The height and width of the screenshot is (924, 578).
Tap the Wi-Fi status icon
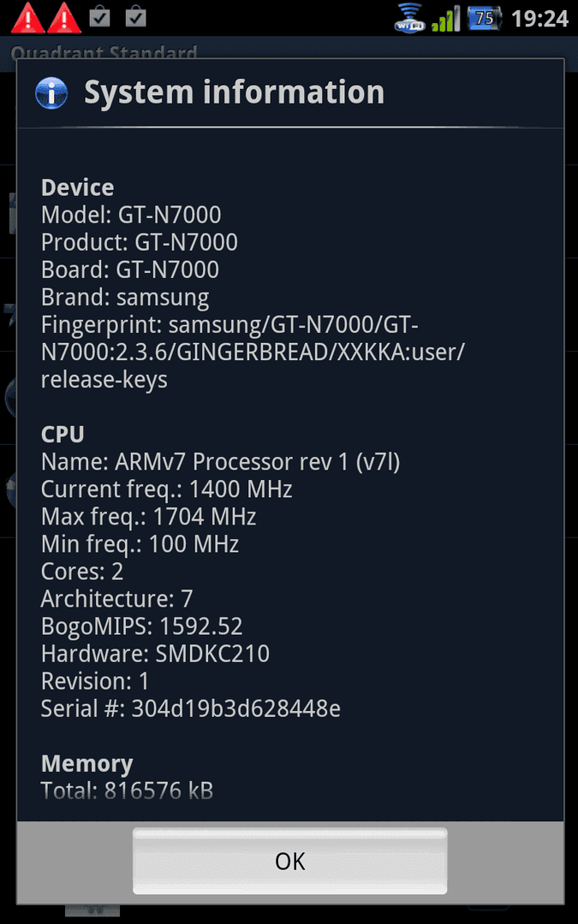click(x=410, y=17)
